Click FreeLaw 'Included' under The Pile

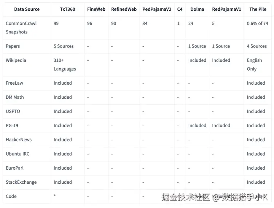pos(256,83)
